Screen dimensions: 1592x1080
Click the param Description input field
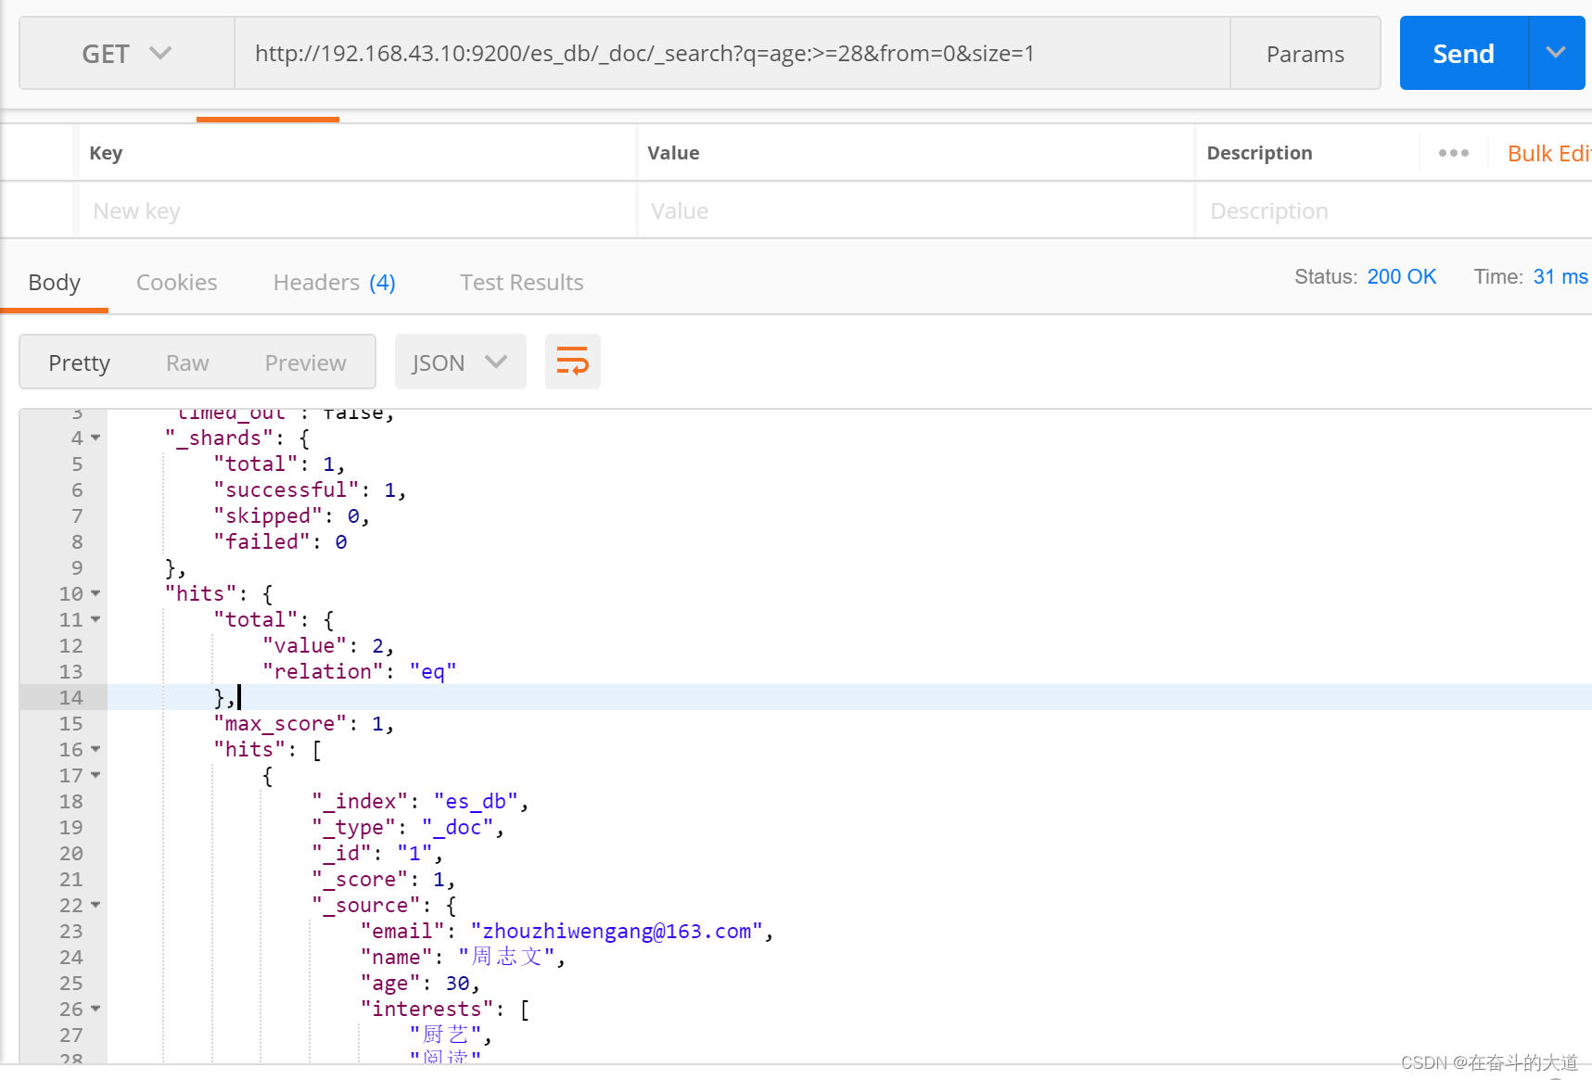click(x=1393, y=211)
